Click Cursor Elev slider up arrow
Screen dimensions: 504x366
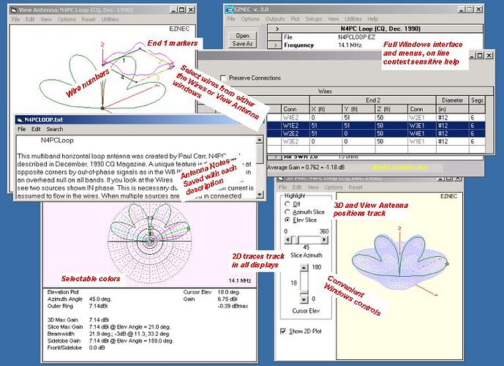(x=304, y=267)
